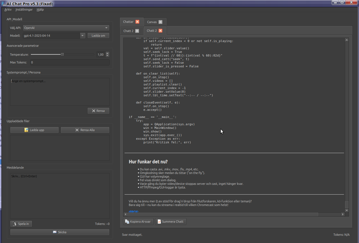Switch to the Canvas tab
359x243 pixels.
(152, 22)
